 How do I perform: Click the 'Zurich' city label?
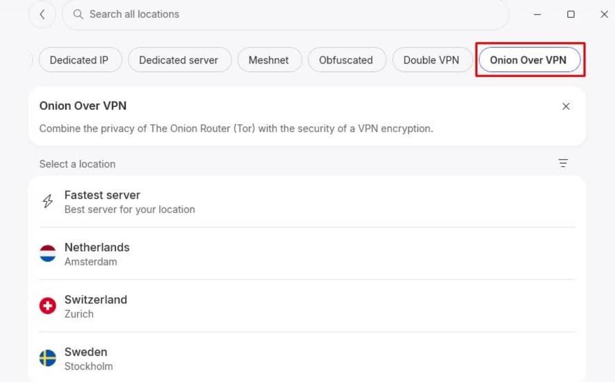tap(79, 314)
